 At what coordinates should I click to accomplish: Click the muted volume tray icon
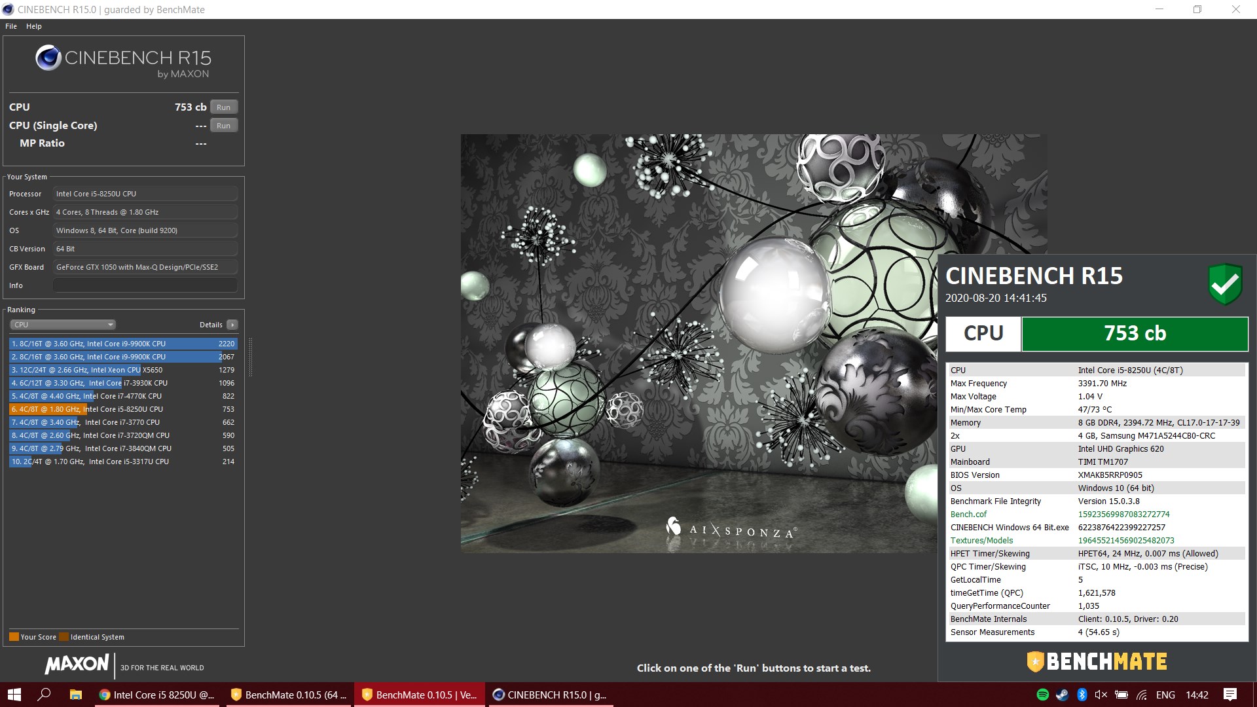pos(1101,695)
